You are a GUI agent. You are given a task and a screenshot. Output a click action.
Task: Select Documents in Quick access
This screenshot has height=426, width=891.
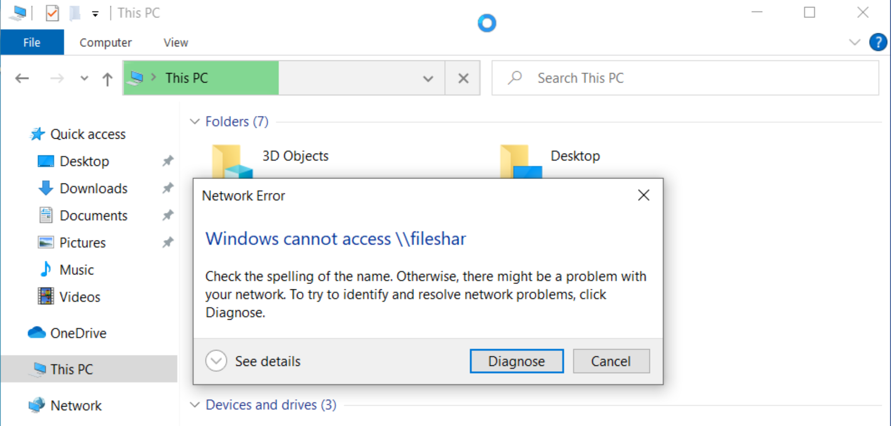94,215
